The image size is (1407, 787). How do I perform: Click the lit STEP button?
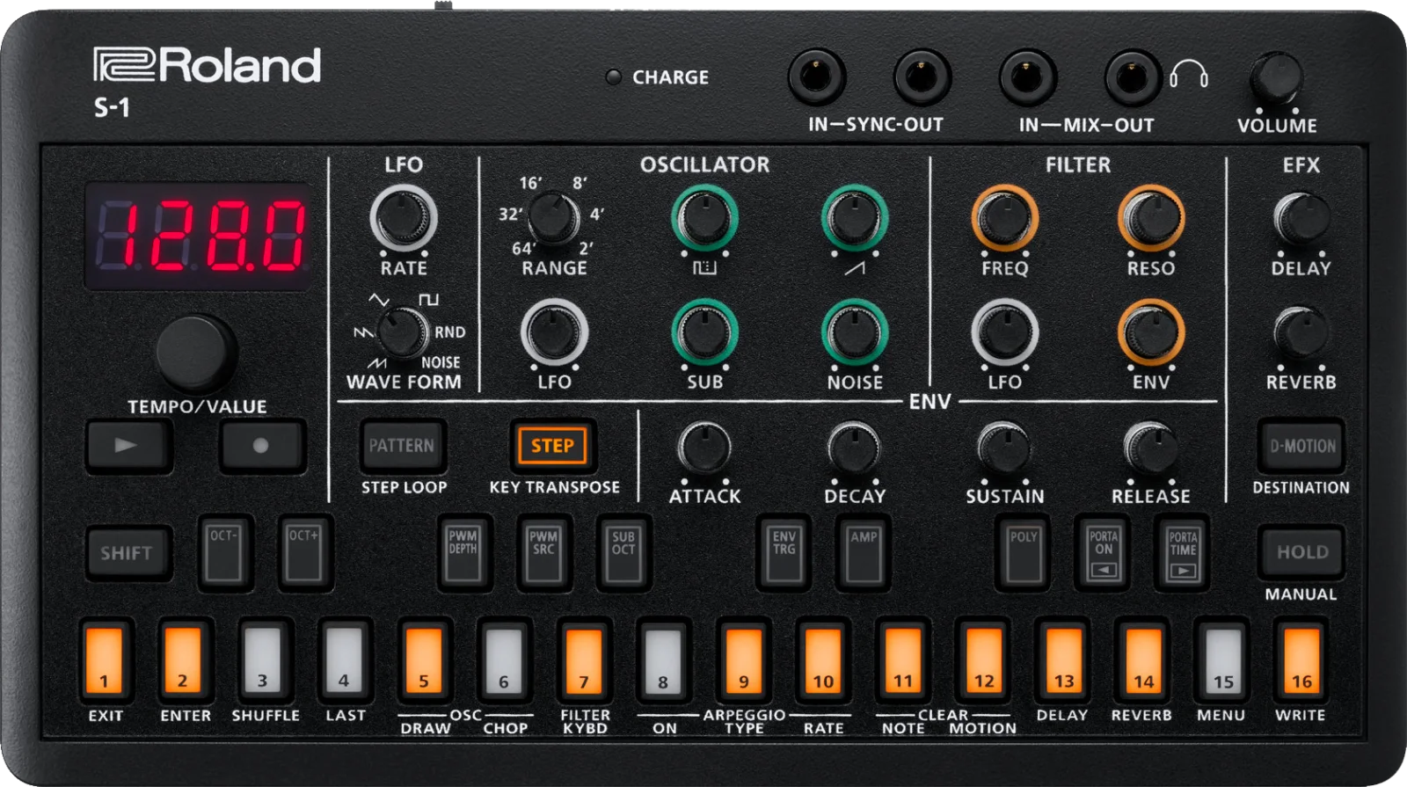(x=552, y=446)
